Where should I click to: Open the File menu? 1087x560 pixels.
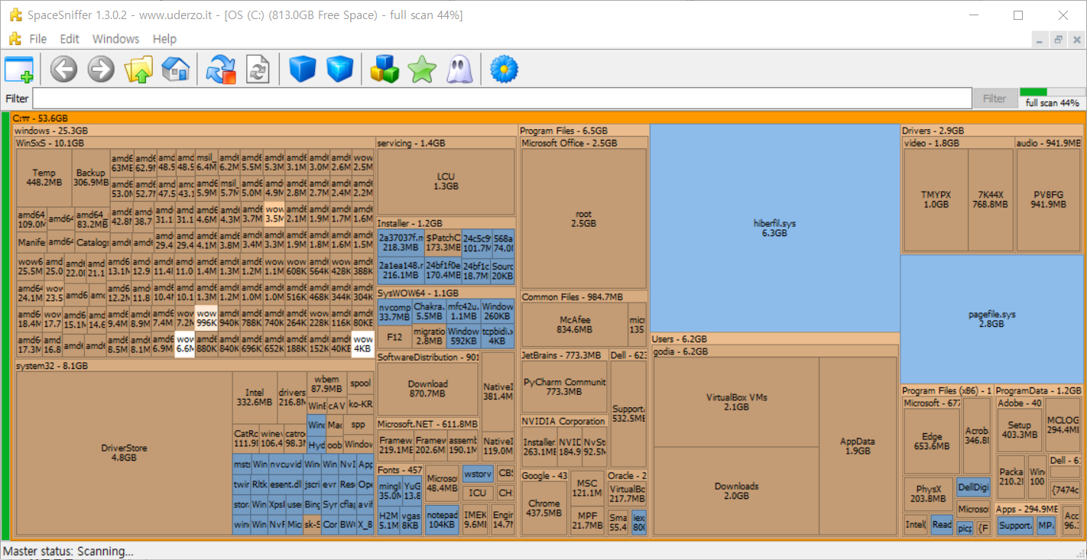click(x=38, y=39)
